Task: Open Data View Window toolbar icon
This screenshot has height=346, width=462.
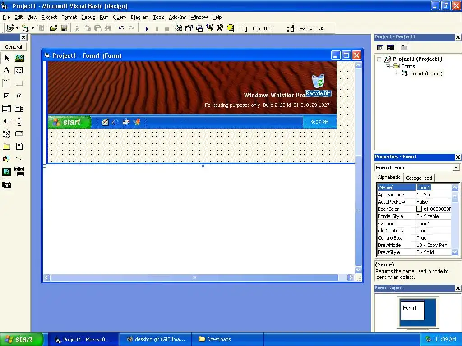Action: tap(231, 28)
